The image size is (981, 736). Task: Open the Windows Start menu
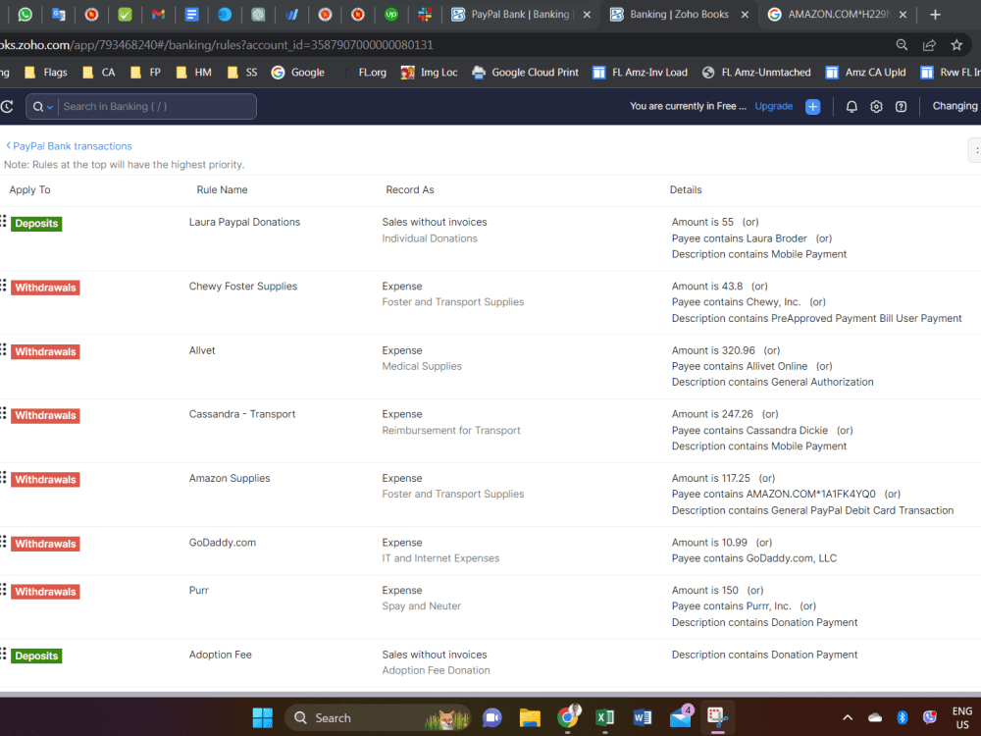[262, 718]
